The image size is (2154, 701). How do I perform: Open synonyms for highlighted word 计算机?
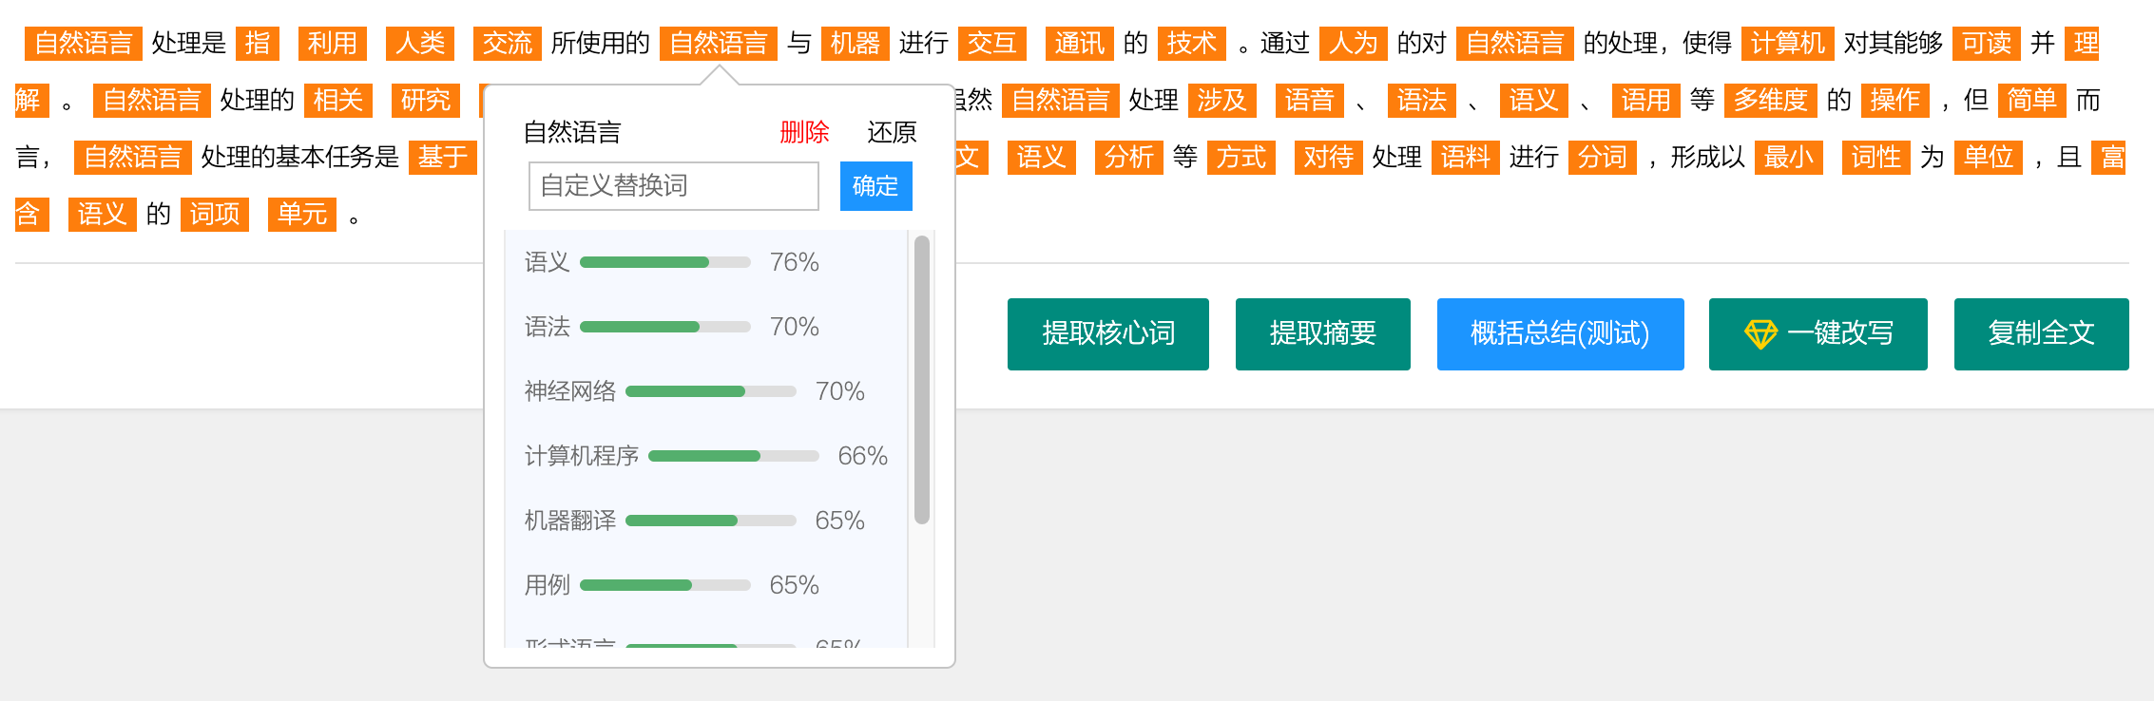pyautogui.click(x=1787, y=44)
